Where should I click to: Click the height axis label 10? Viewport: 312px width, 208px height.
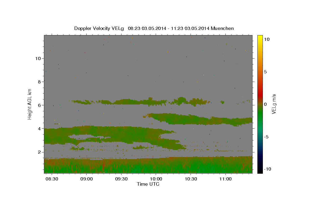(38, 58)
